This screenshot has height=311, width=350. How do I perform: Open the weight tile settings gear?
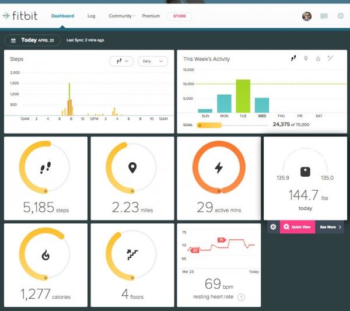click(x=273, y=227)
